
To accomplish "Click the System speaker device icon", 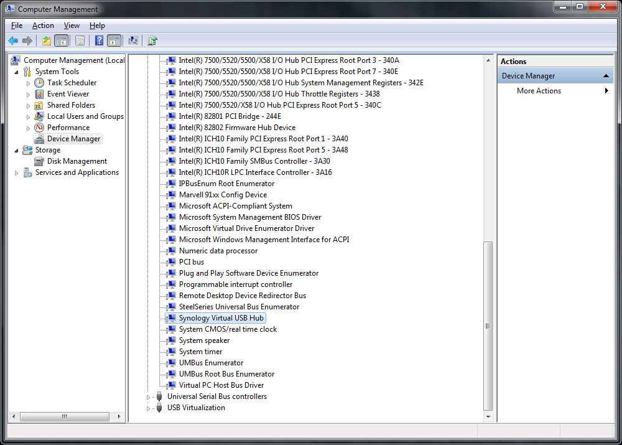I will 172,340.
